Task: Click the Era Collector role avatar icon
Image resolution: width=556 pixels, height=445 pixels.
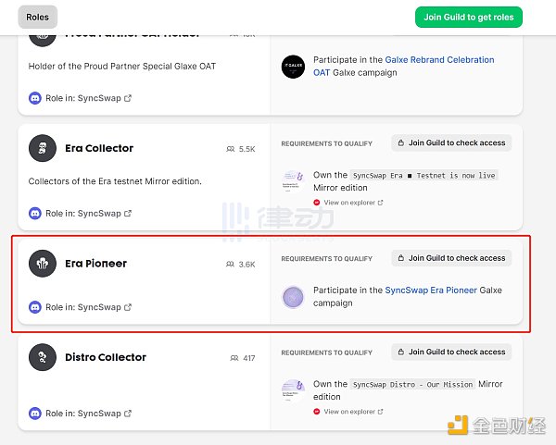Action: [x=43, y=148]
